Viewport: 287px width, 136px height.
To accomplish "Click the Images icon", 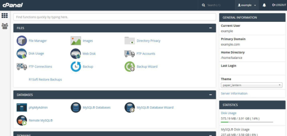I will (x=76, y=41).
